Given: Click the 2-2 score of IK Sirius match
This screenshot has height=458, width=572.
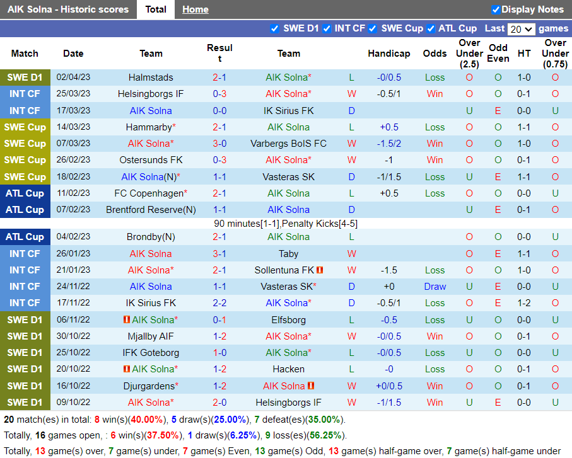Looking at the screenshot, I should [219, 303].
